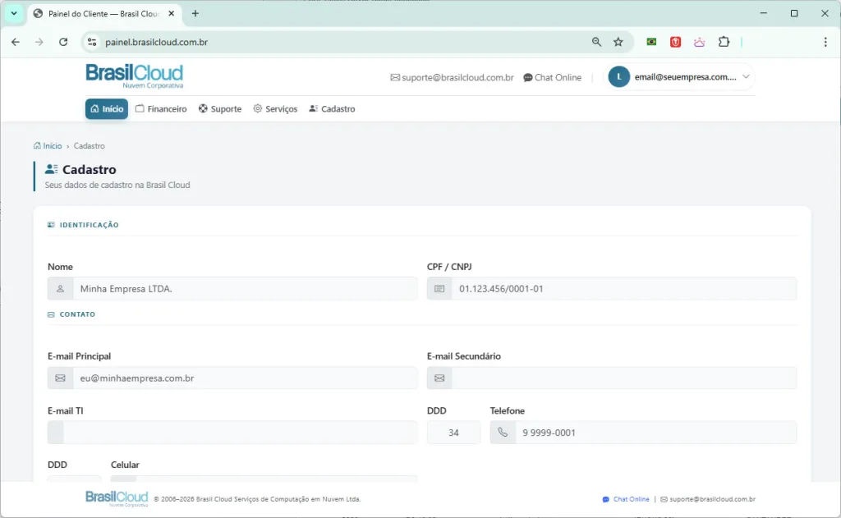Click the Contato envelope section icon
The width and height of the screenshot is (841, 518).
[x=53, y=314]
